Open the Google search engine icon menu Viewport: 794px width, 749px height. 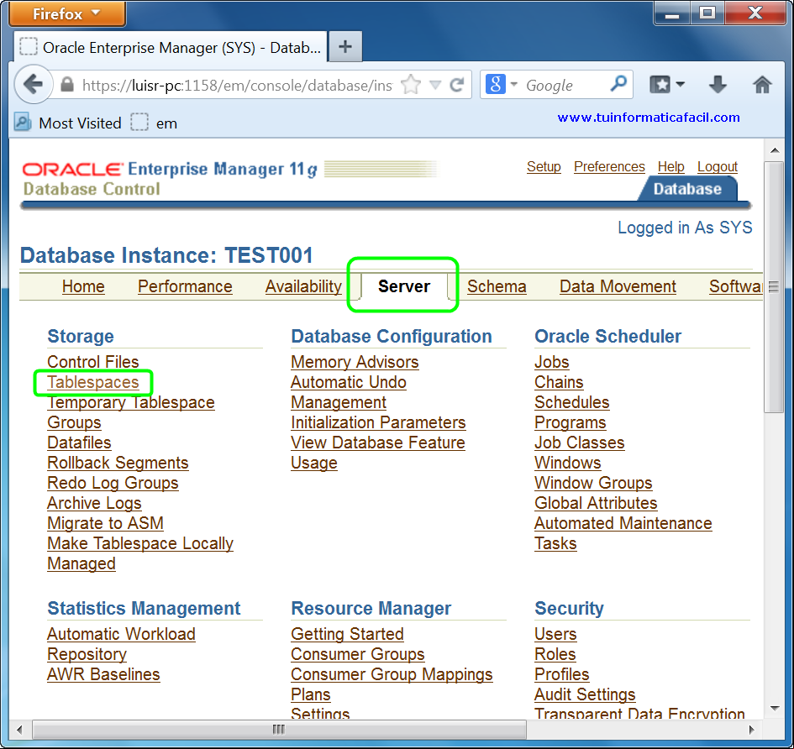coord(495,85)
